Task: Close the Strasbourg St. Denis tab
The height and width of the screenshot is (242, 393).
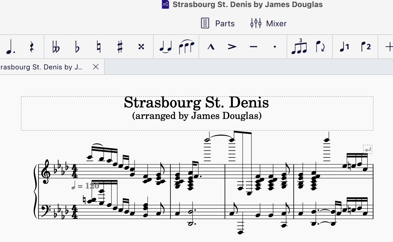Action: pos(95,67)
